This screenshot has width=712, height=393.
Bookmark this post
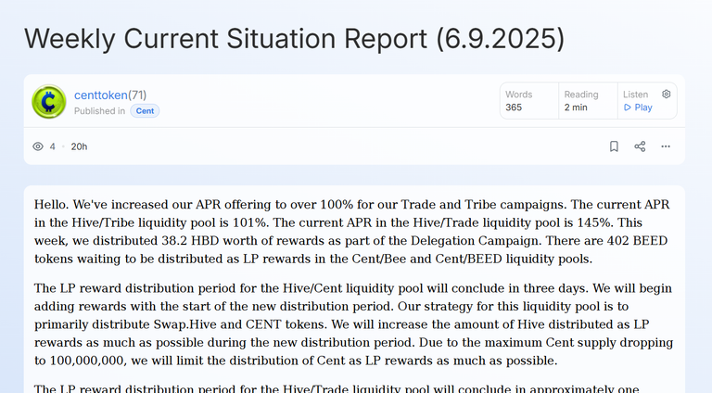(614, 146)
